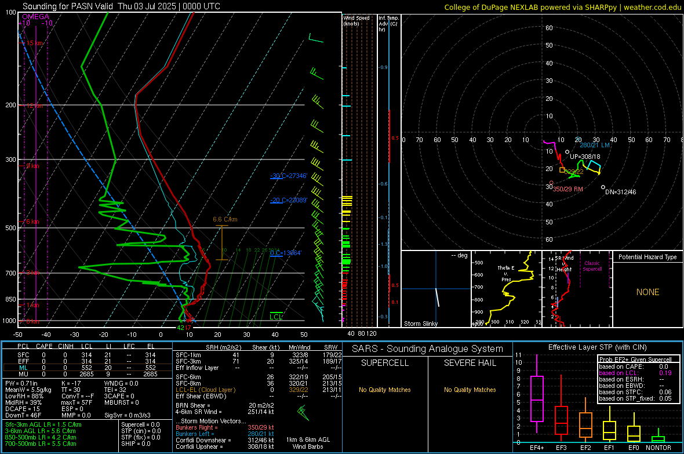The width and height of the screenshot is (684, 454).
Task: Click the STP (cin) = 0.0 value
Action: point(141,431)
